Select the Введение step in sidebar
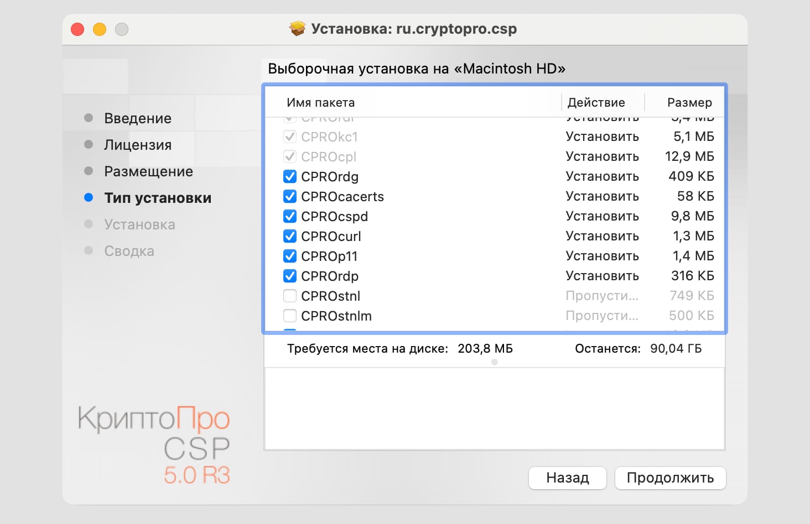The width and height of the screenshot is (810, 524). pyautogui.click(x=138, y=118)
